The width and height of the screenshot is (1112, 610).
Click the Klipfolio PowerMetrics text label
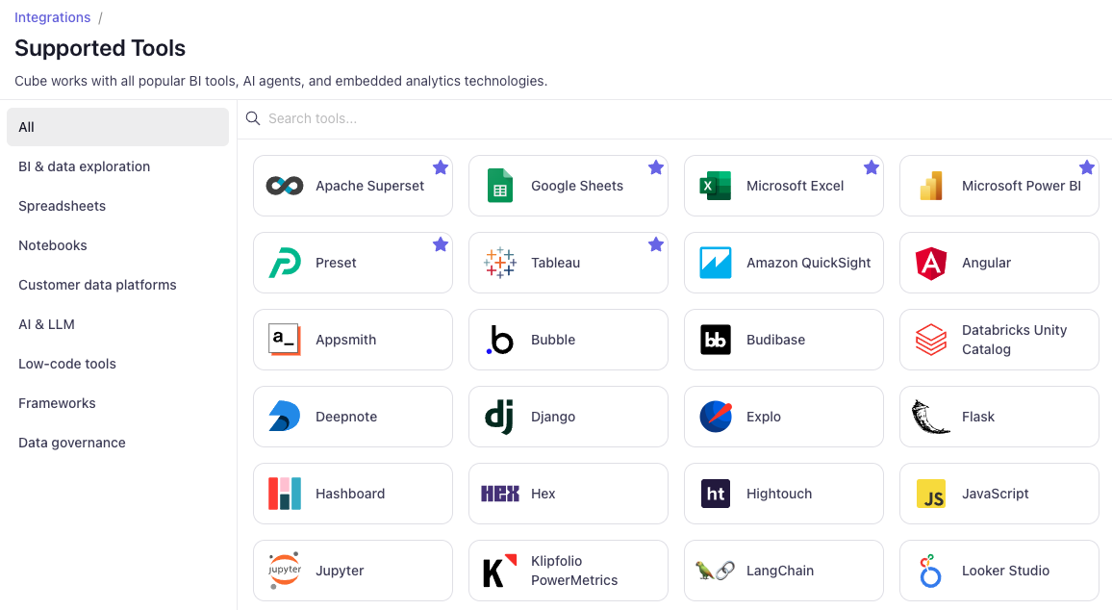573,571
